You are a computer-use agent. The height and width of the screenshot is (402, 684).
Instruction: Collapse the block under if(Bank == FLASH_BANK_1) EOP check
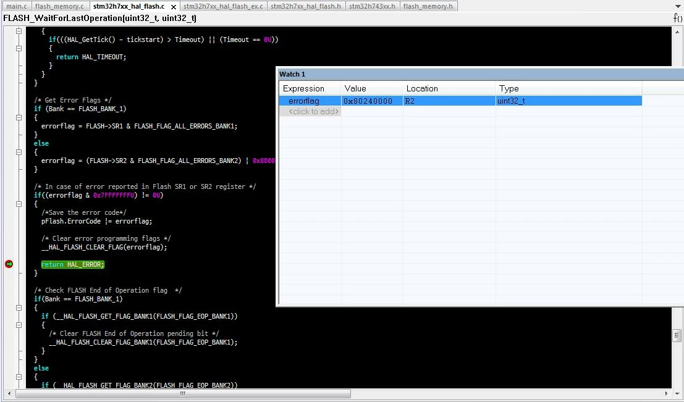[19, 308]
